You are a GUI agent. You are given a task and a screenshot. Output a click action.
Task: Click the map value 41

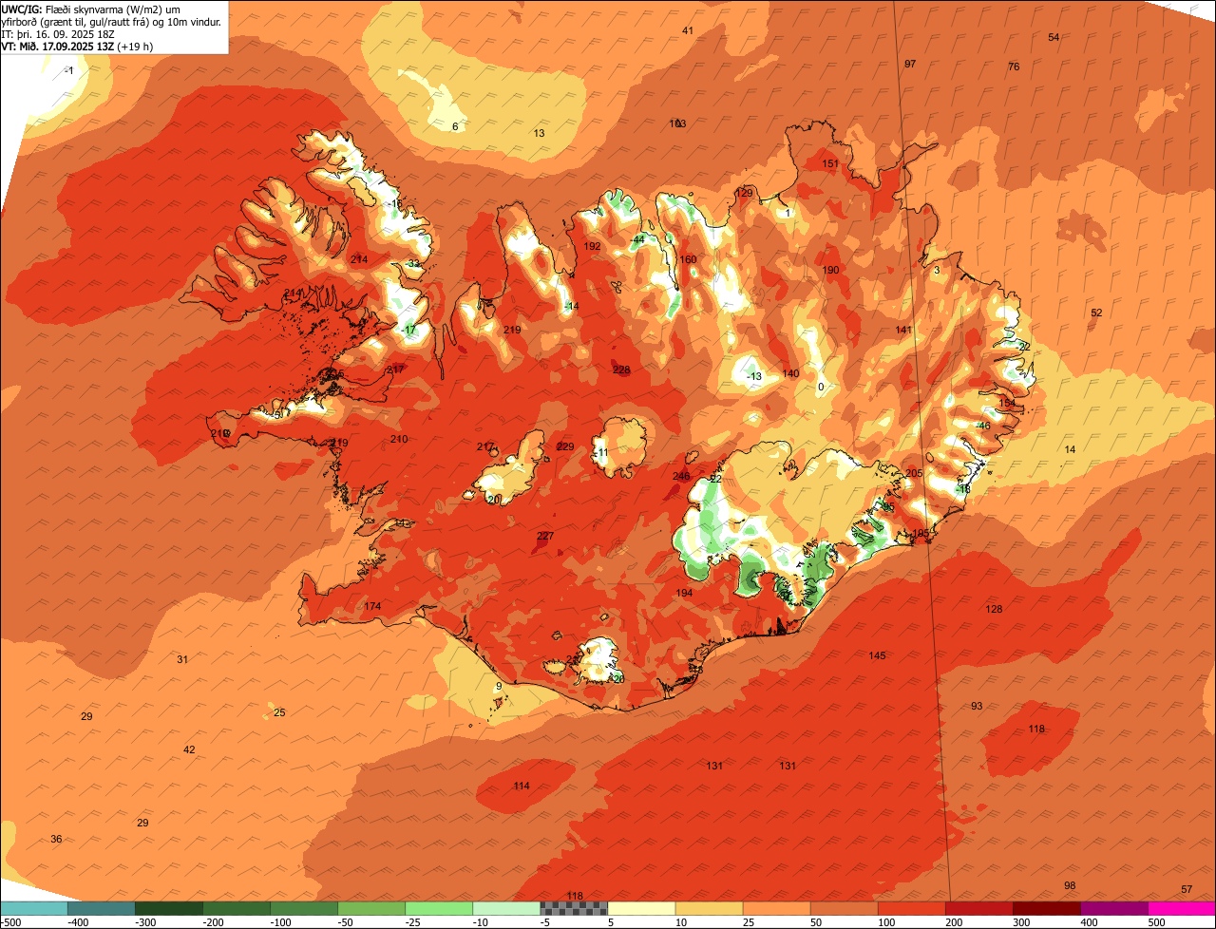click(x=688, y=31)
